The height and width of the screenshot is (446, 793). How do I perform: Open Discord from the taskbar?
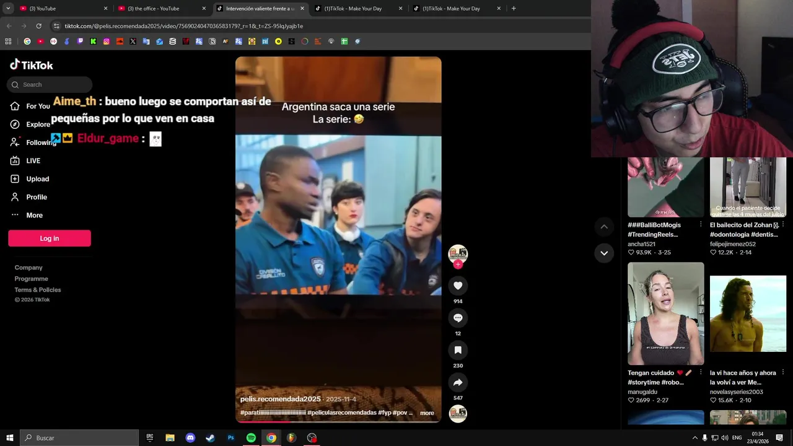tap(190, 438)
